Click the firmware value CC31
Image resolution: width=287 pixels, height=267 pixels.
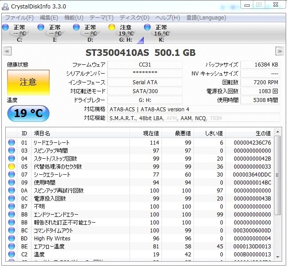click(145, 65)
